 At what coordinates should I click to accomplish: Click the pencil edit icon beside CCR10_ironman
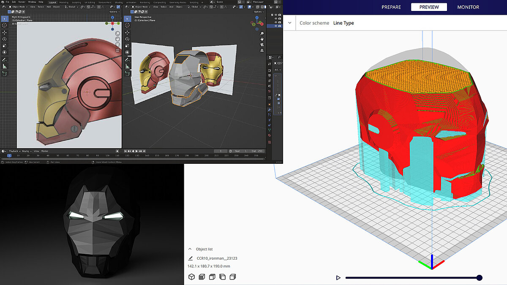coord(191,258)
